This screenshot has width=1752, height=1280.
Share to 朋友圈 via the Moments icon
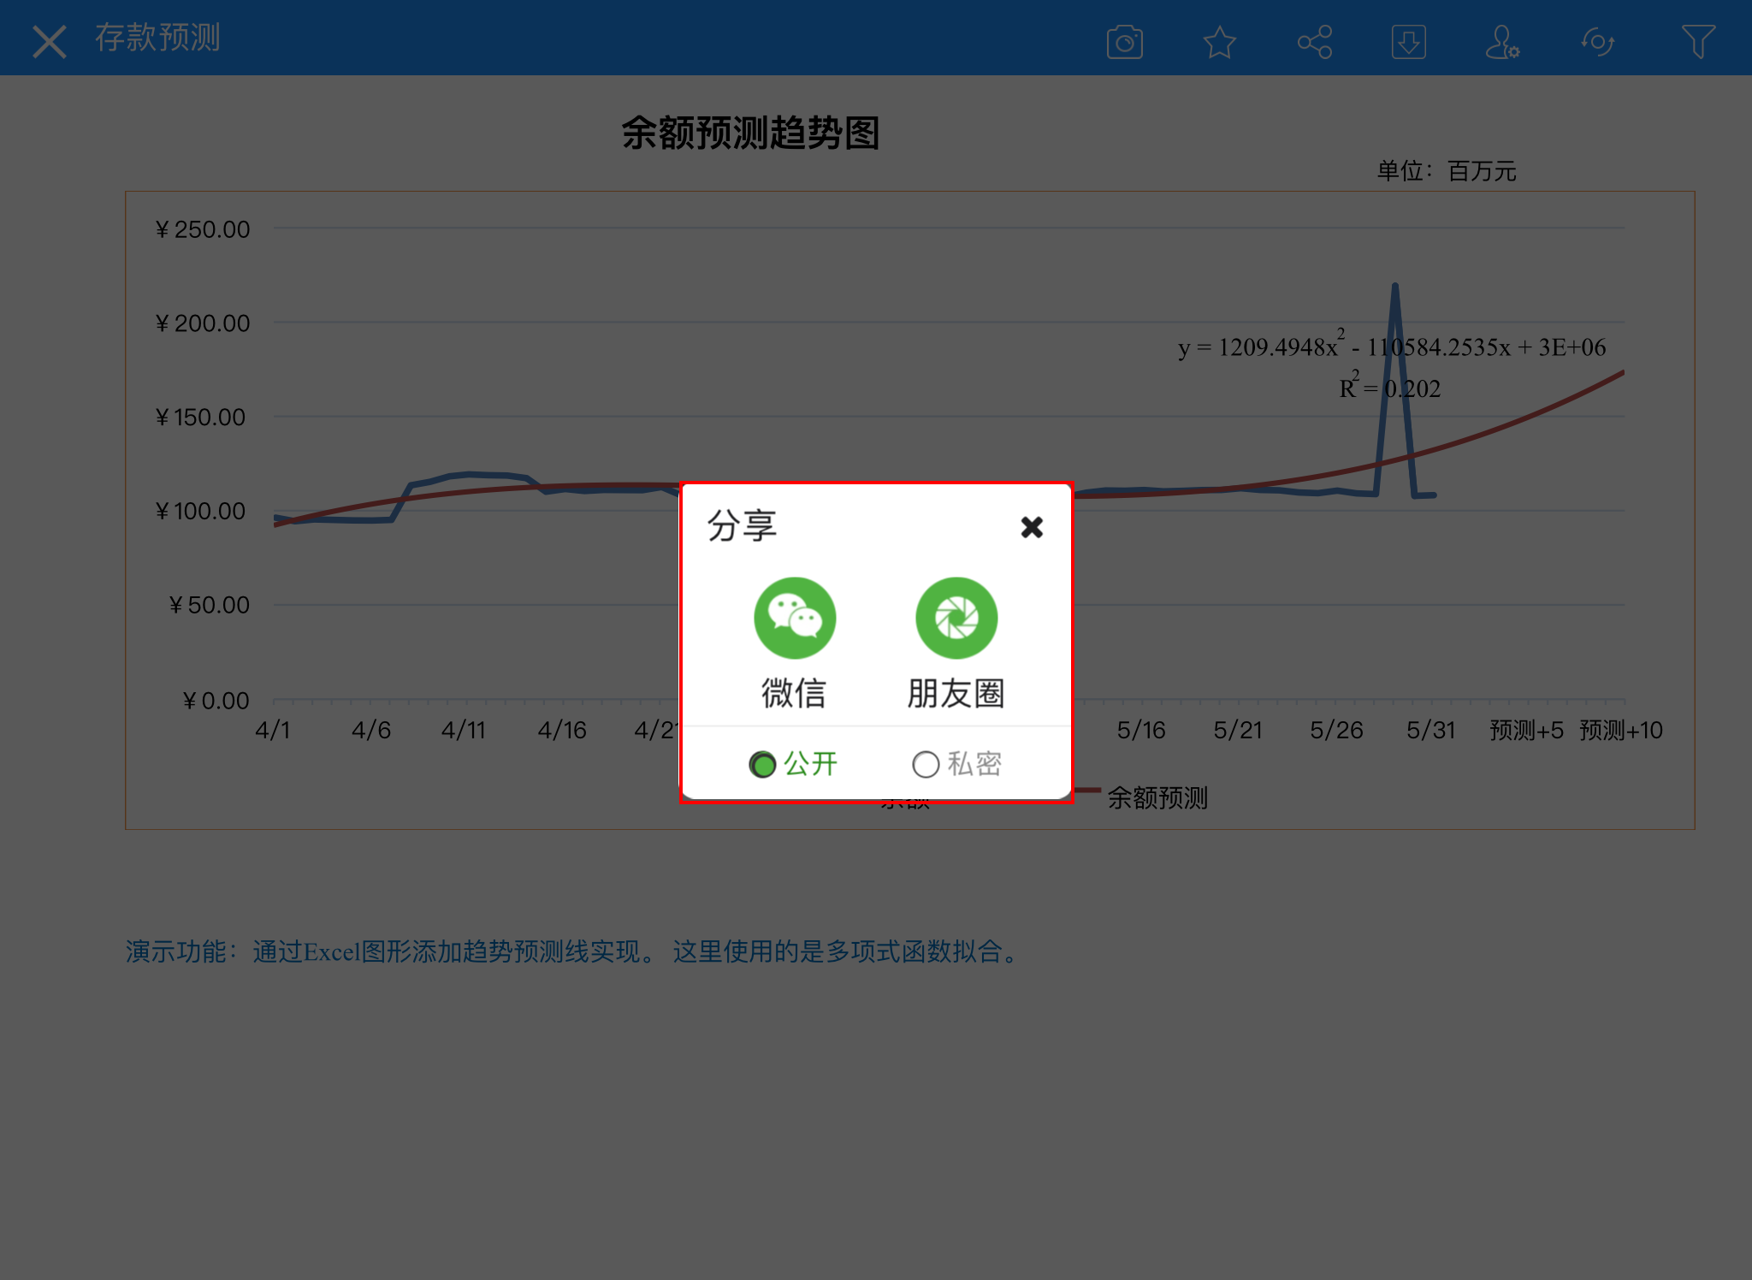956,618
